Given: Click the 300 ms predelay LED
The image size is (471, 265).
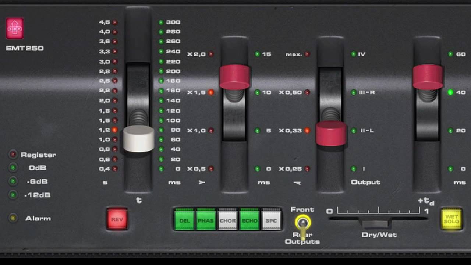Looking at the screenshot, I should click(x=161, y=22).
